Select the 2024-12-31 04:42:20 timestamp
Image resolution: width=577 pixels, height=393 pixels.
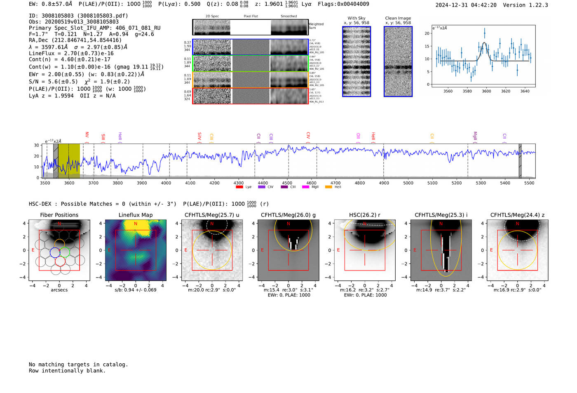(466, 5)
